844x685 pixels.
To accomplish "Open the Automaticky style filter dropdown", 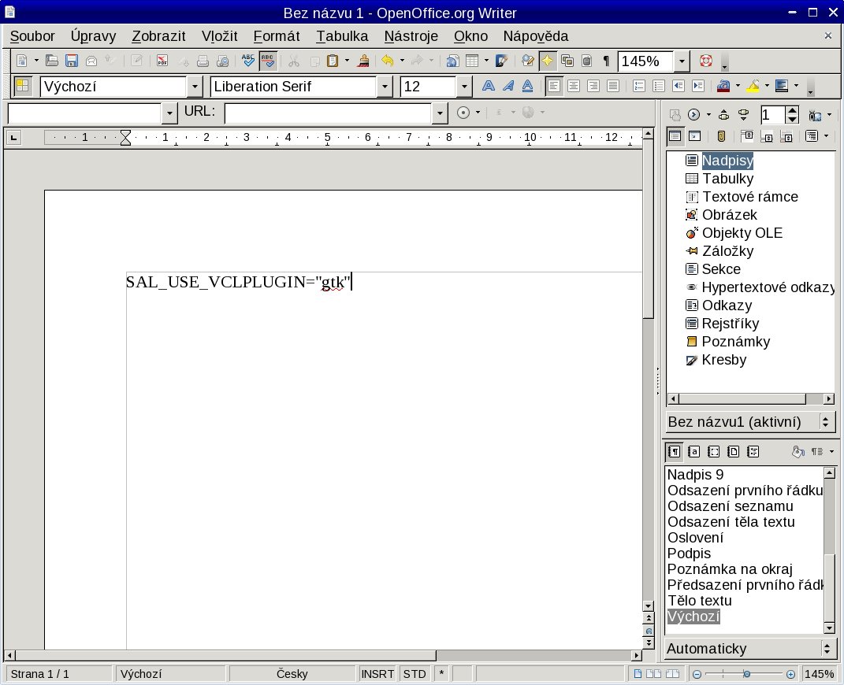I will (750, 649).
